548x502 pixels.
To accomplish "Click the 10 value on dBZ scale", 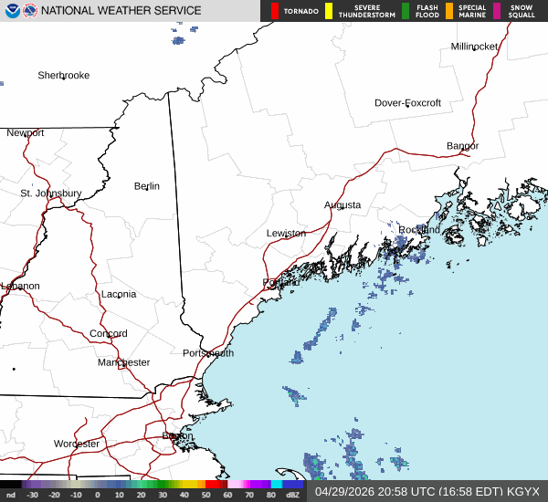I will [x=119, y=495].
